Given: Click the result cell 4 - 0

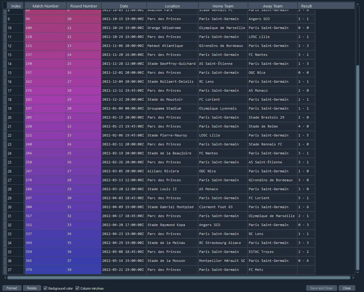Looking at the screenshot, I should [x=306, y=126].
